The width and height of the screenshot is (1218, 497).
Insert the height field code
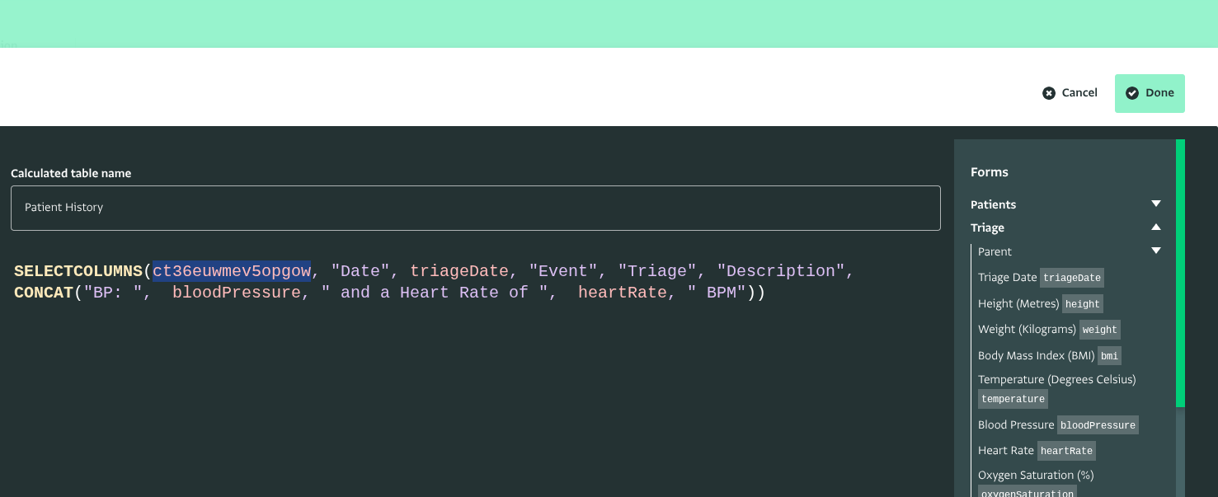point(1082,304)
